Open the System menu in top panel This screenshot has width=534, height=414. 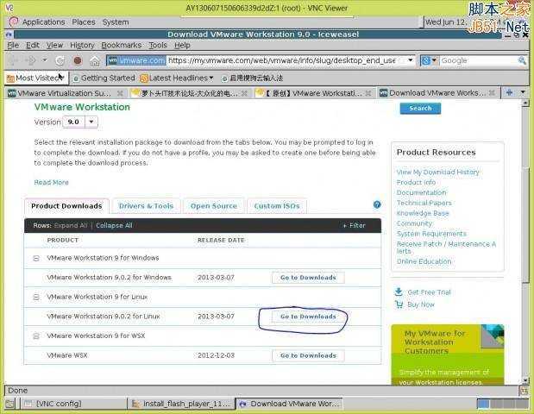[x=116, y=22]
